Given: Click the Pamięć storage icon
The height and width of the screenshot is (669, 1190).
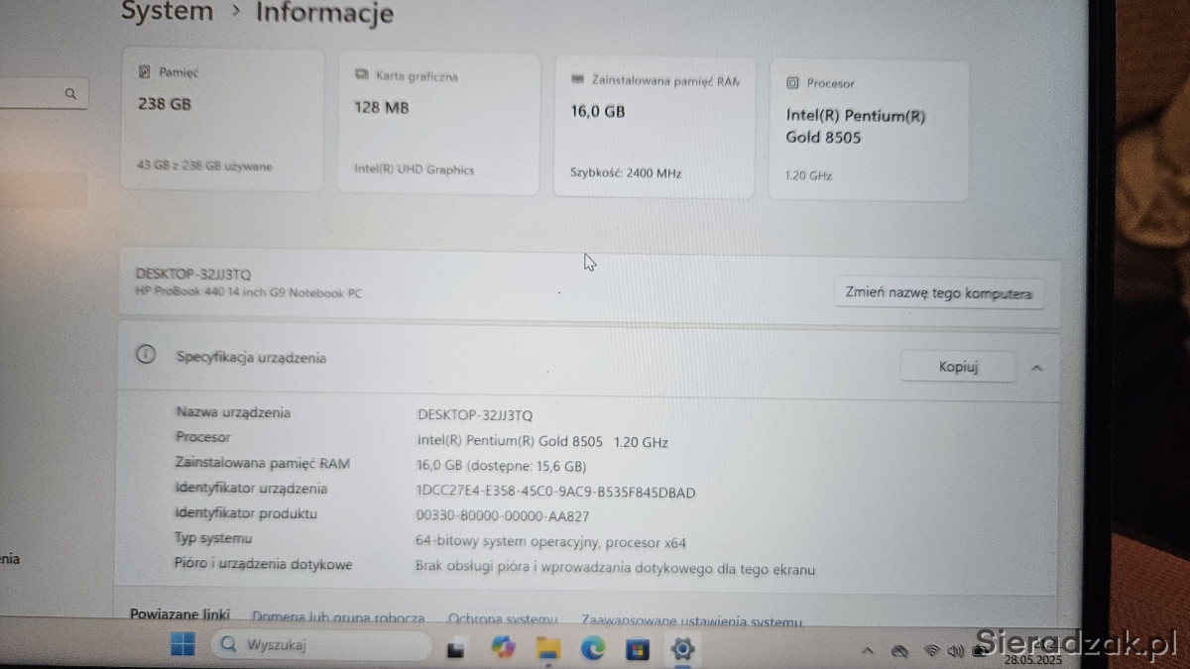Looking at the screenshot, I should (x=144, y=71).
